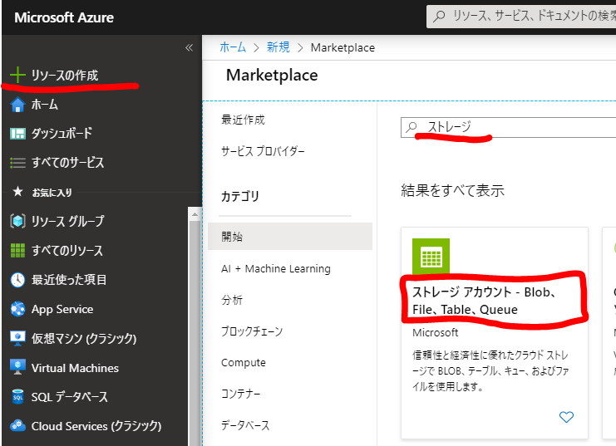
Task: Open ダッシュボード from the sidebar
Action: [x=62, y=134]
